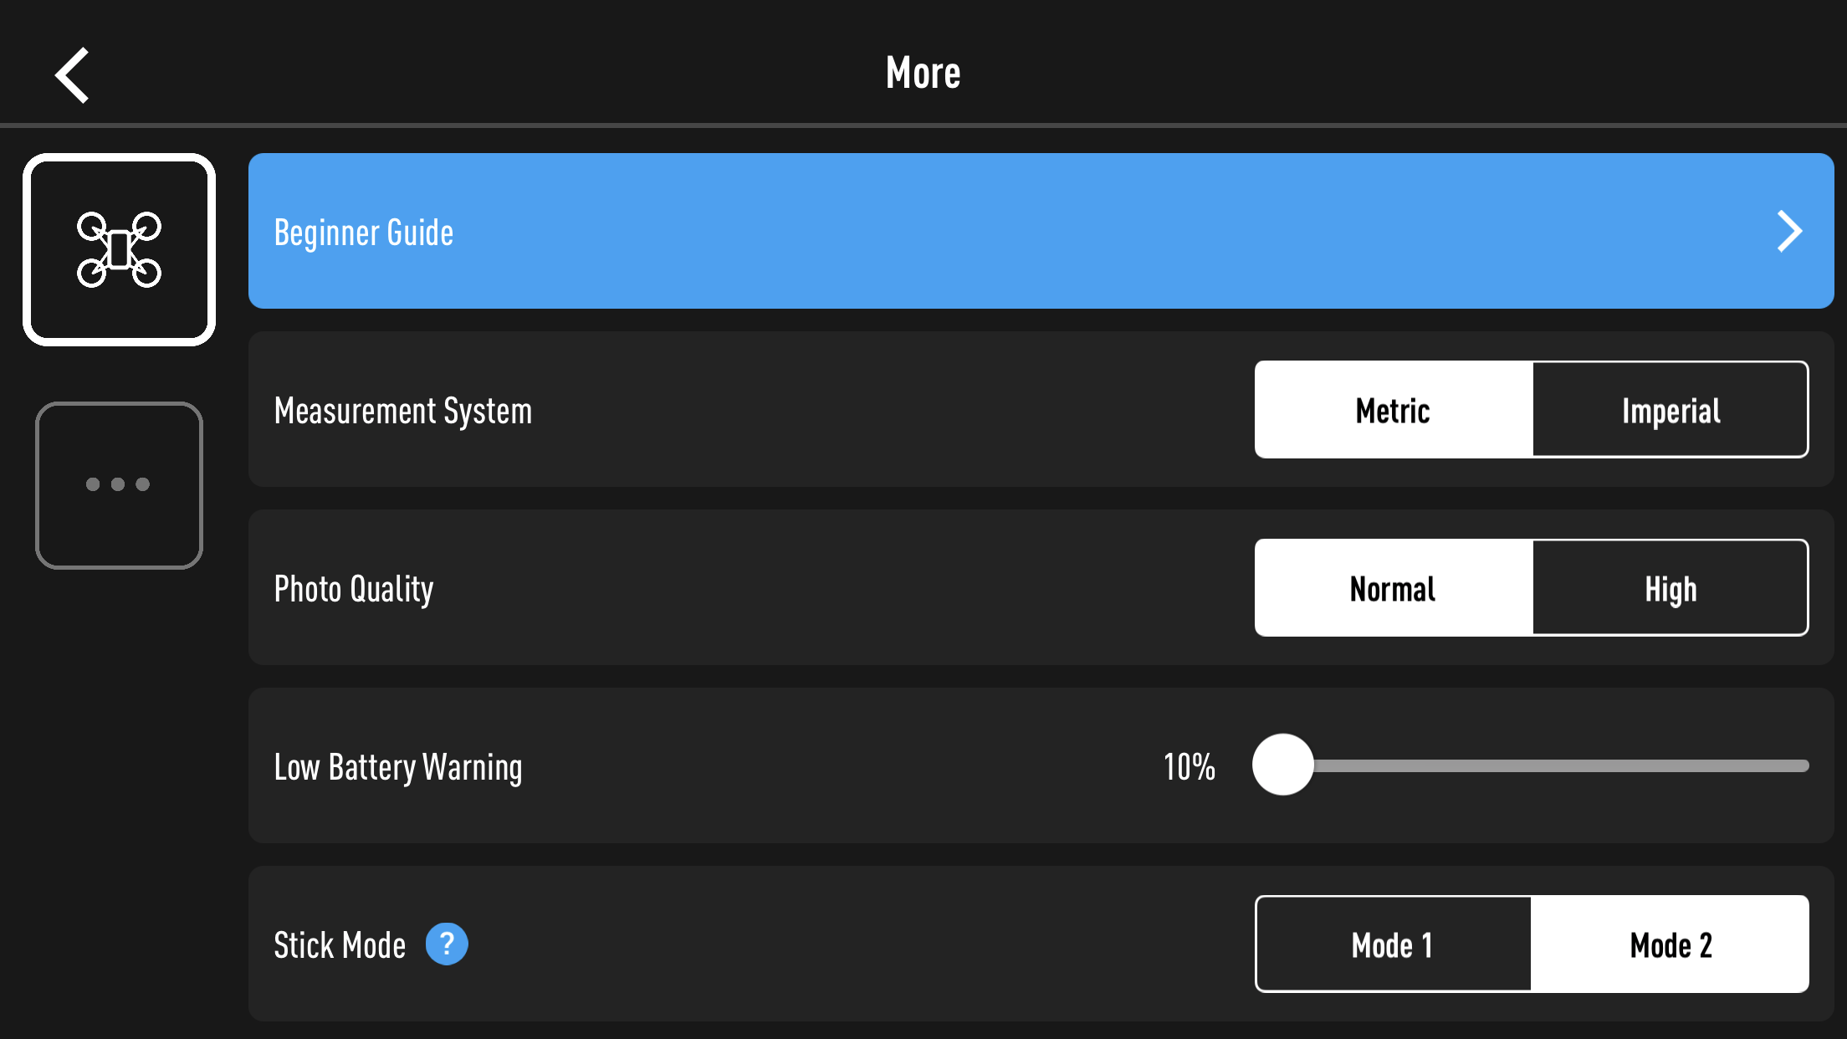Image resolution: width=1847 pixels, height=1039 pixels.
Task: Open the Beginner Guide row
Action: [1041, 231]
